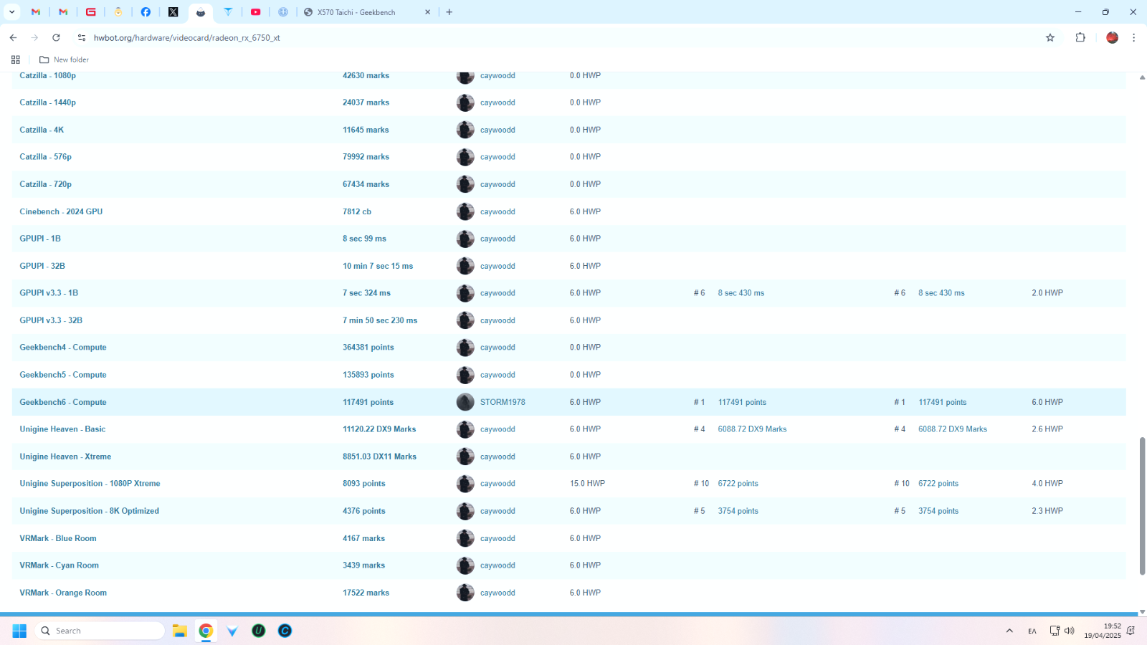
Task: Open the GPUPI - 1B benchmark link
Action: coord(40,239)
